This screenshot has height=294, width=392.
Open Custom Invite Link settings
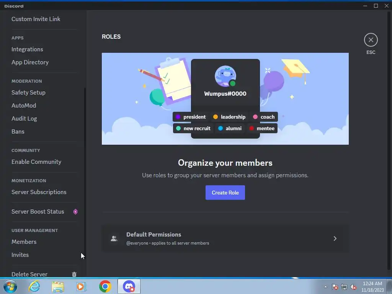[36, 19]
